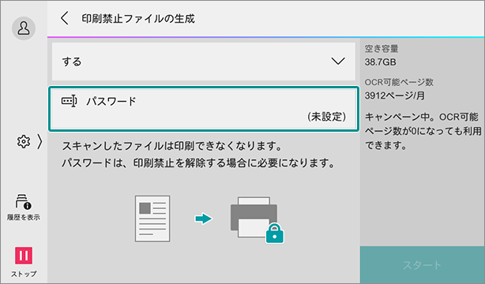Tap the スタート button
The width and height of the screenshot is (485, 284).
(423, 265)
